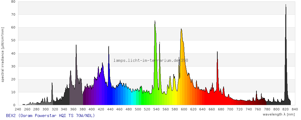The width and height of the screenshot is (301, 120).
Task: Click the 80 tick on the y-axis
Action: coord(13,1)
